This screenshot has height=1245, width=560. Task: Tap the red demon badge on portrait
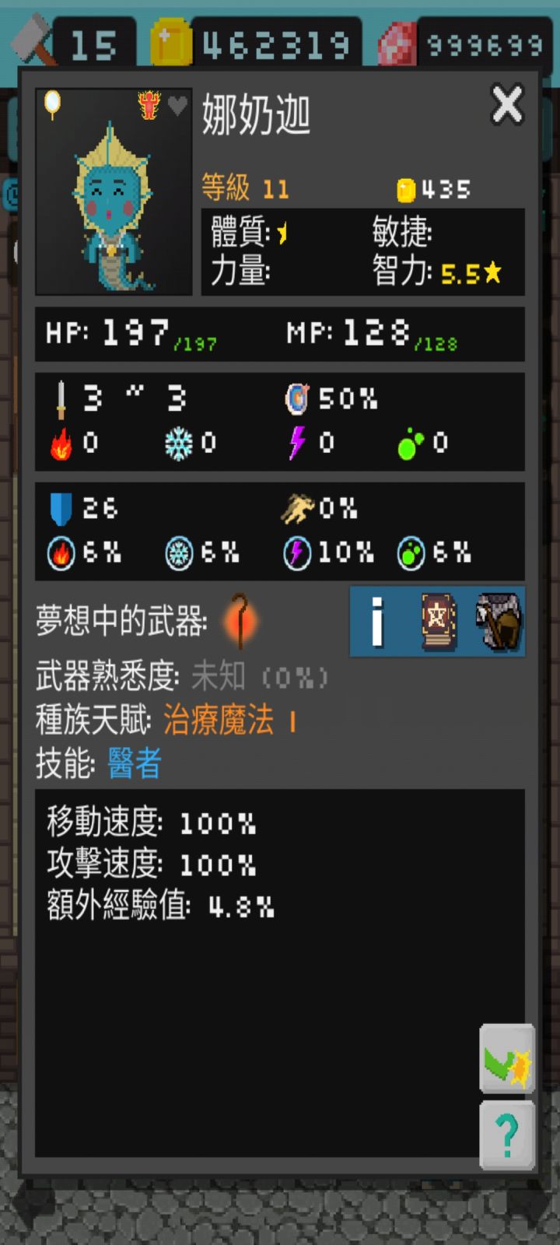point(149,105)
